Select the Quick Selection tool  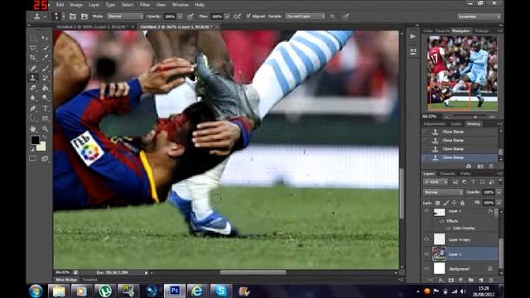click(x=45, y=48)
